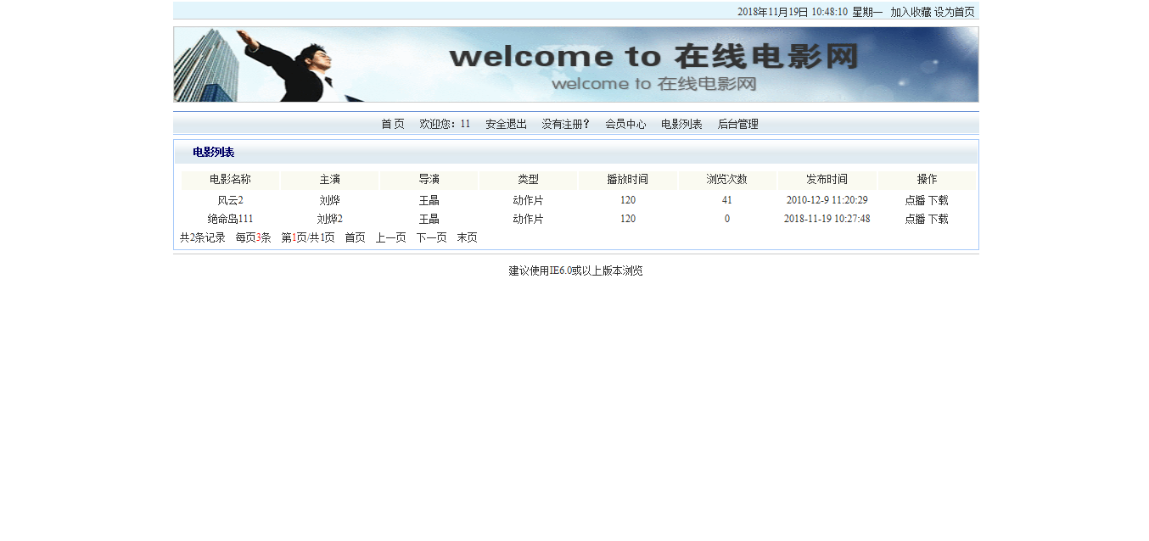
Task: Click the 第1页/共1页 page indicator
Action: (308, 237)
